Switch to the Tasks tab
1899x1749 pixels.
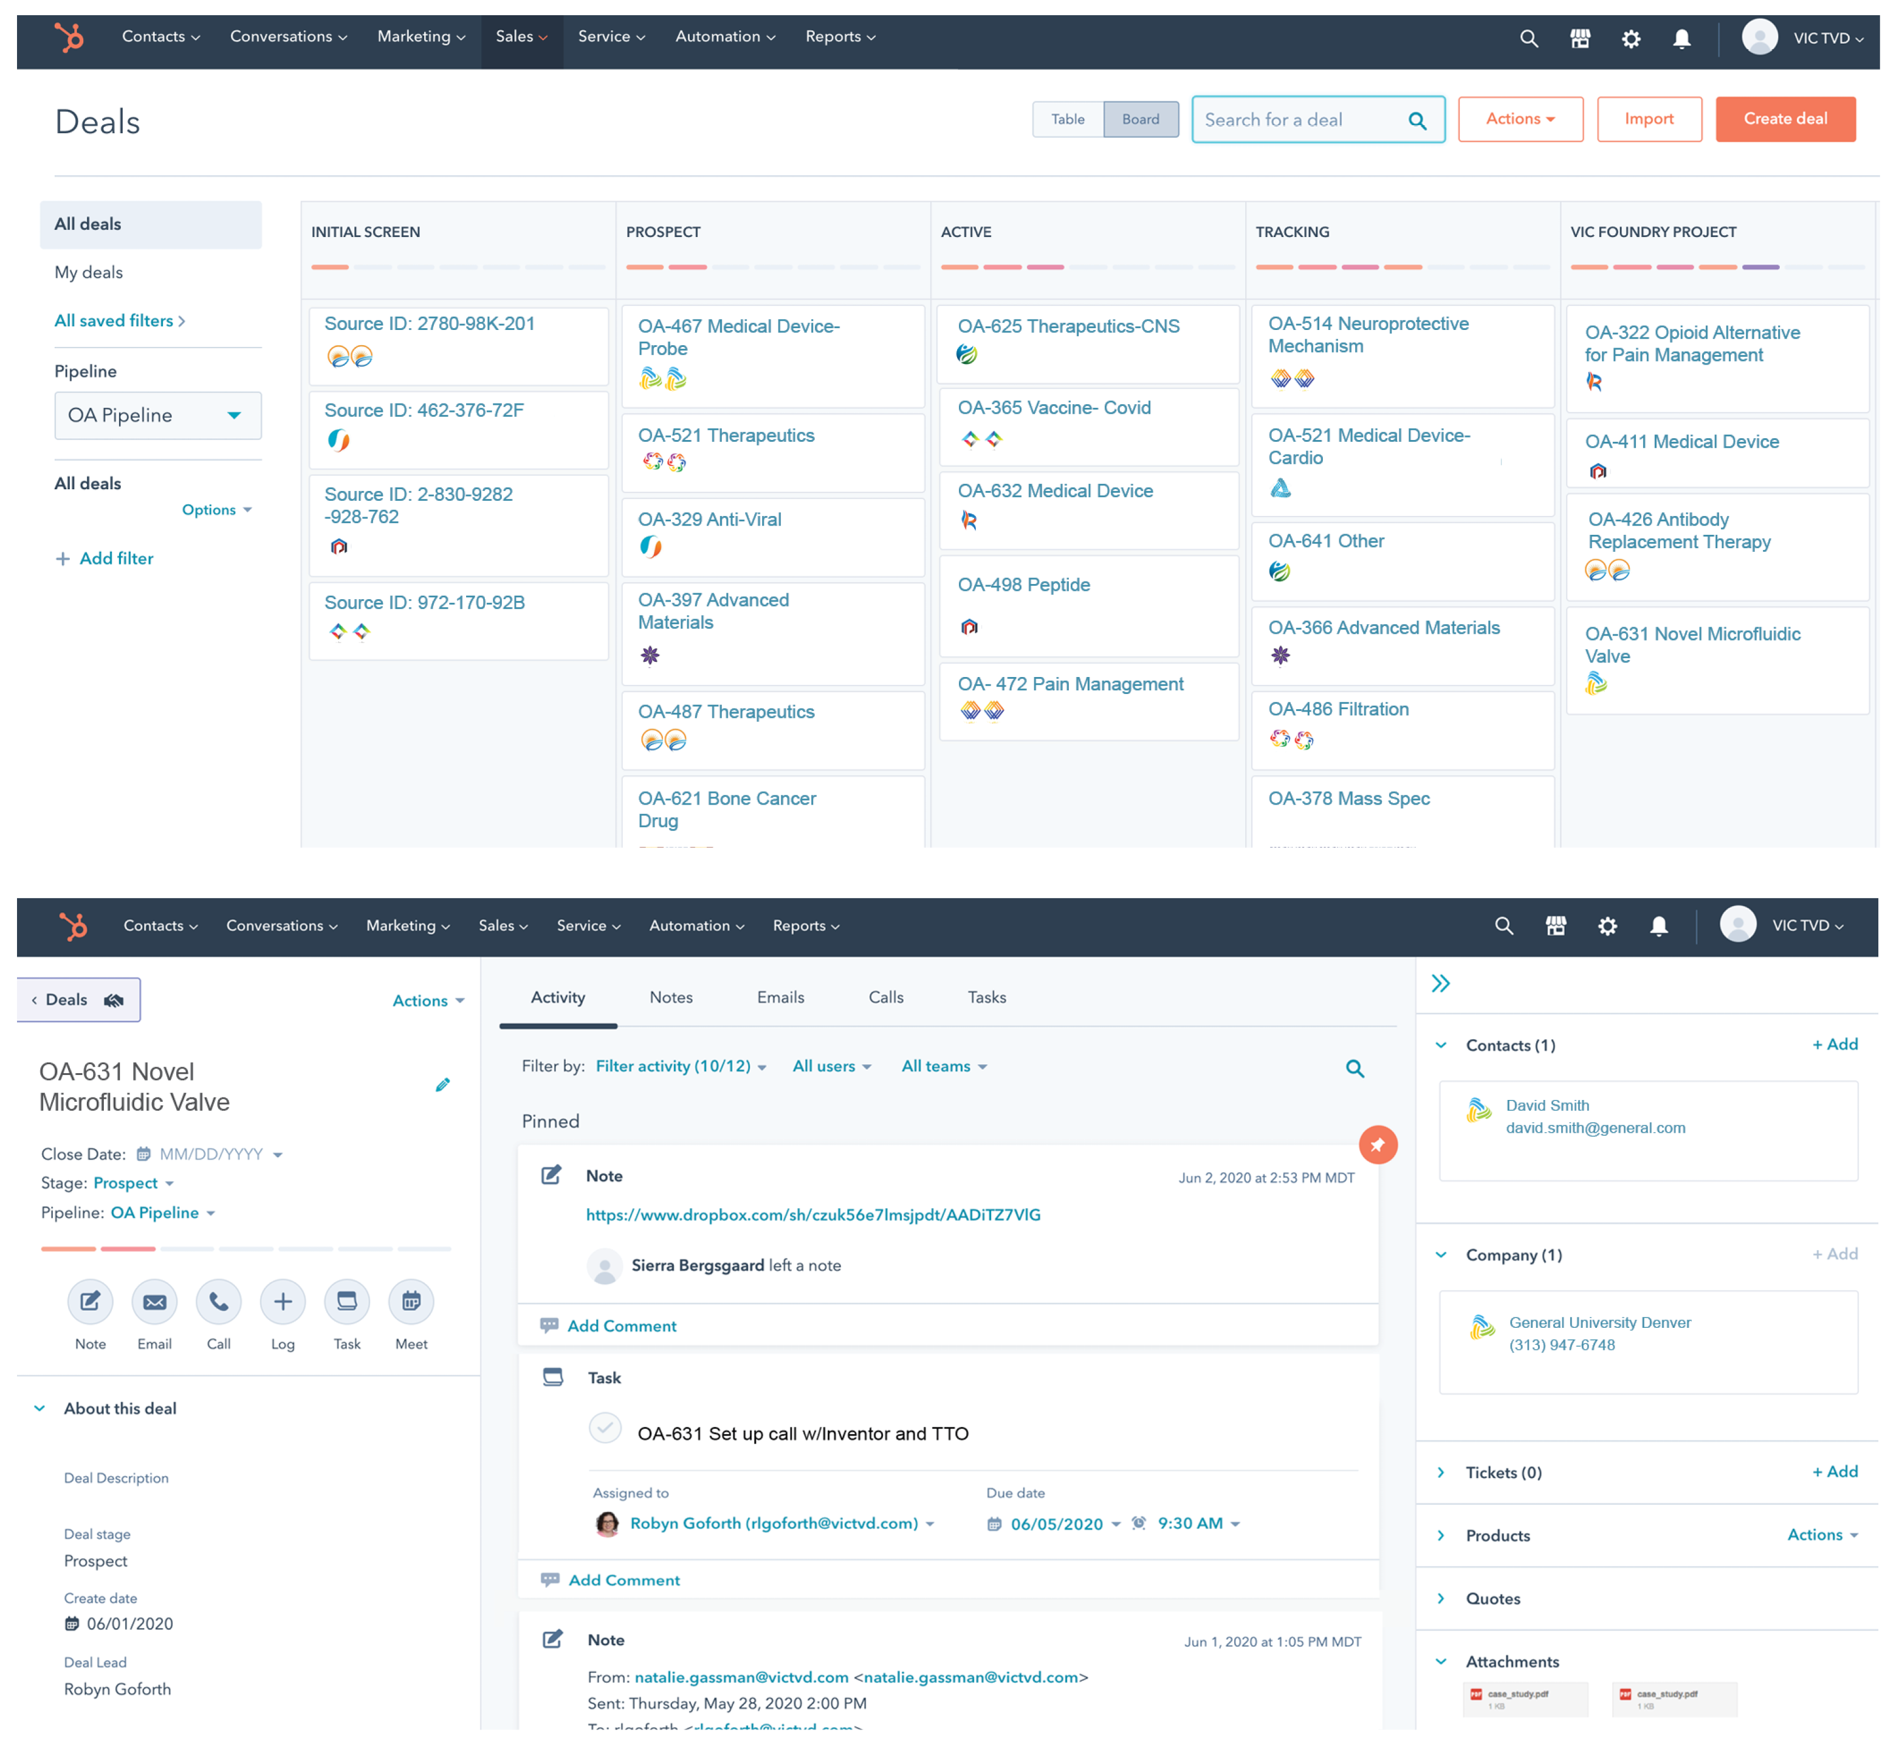[x=986, y=997]
